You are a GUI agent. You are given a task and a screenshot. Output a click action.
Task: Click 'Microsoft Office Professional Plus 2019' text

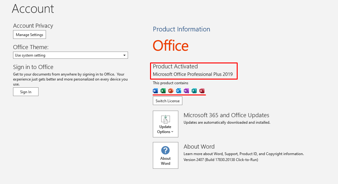[193, 74]
